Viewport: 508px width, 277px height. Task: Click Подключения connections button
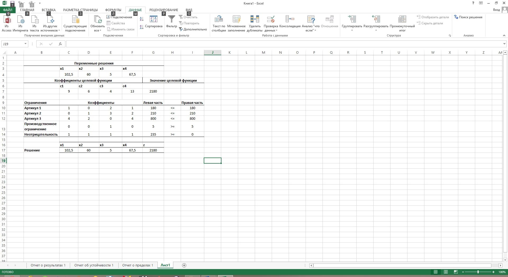[119, 17]
